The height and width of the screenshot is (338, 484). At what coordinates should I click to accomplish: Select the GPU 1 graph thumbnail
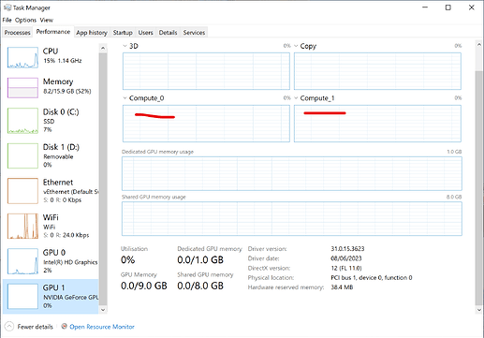[x=22, y=296]
